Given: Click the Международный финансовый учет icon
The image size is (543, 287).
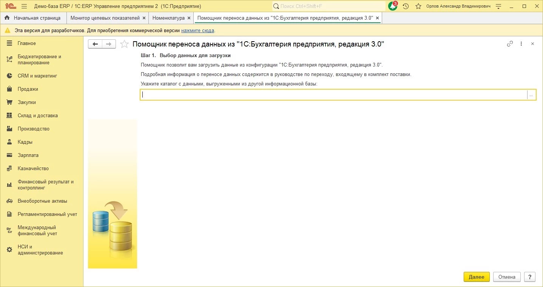Looking at the screenshot, I should pos(10,230).
